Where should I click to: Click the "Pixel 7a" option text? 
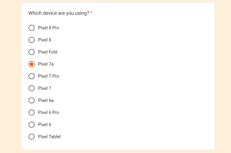[x=46, y=64]
